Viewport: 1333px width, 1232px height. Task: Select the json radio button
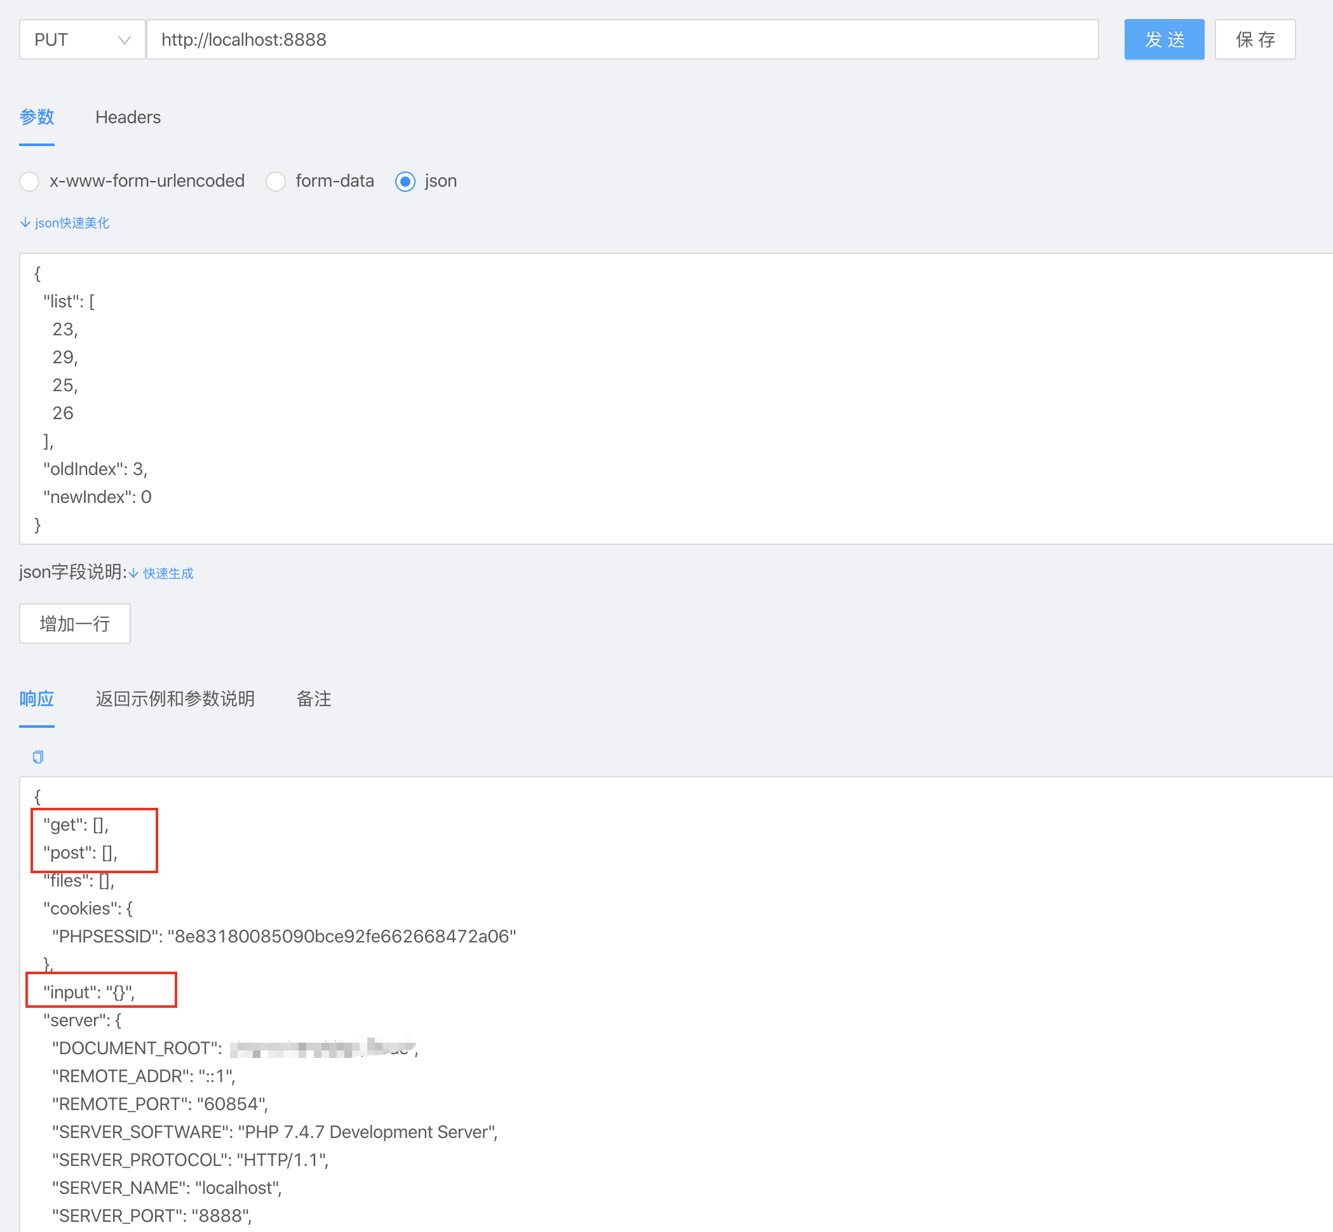pyautogui.click(x=405, y=180)
